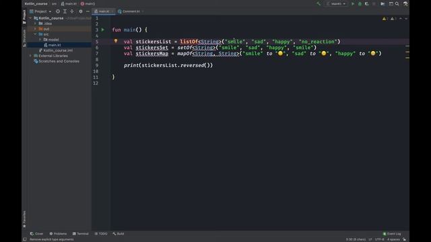Image resolution: width=431 pixels, height=242 pixels.
Task: Click the icon next to Search Everywhere
Action: pos(391,4)
